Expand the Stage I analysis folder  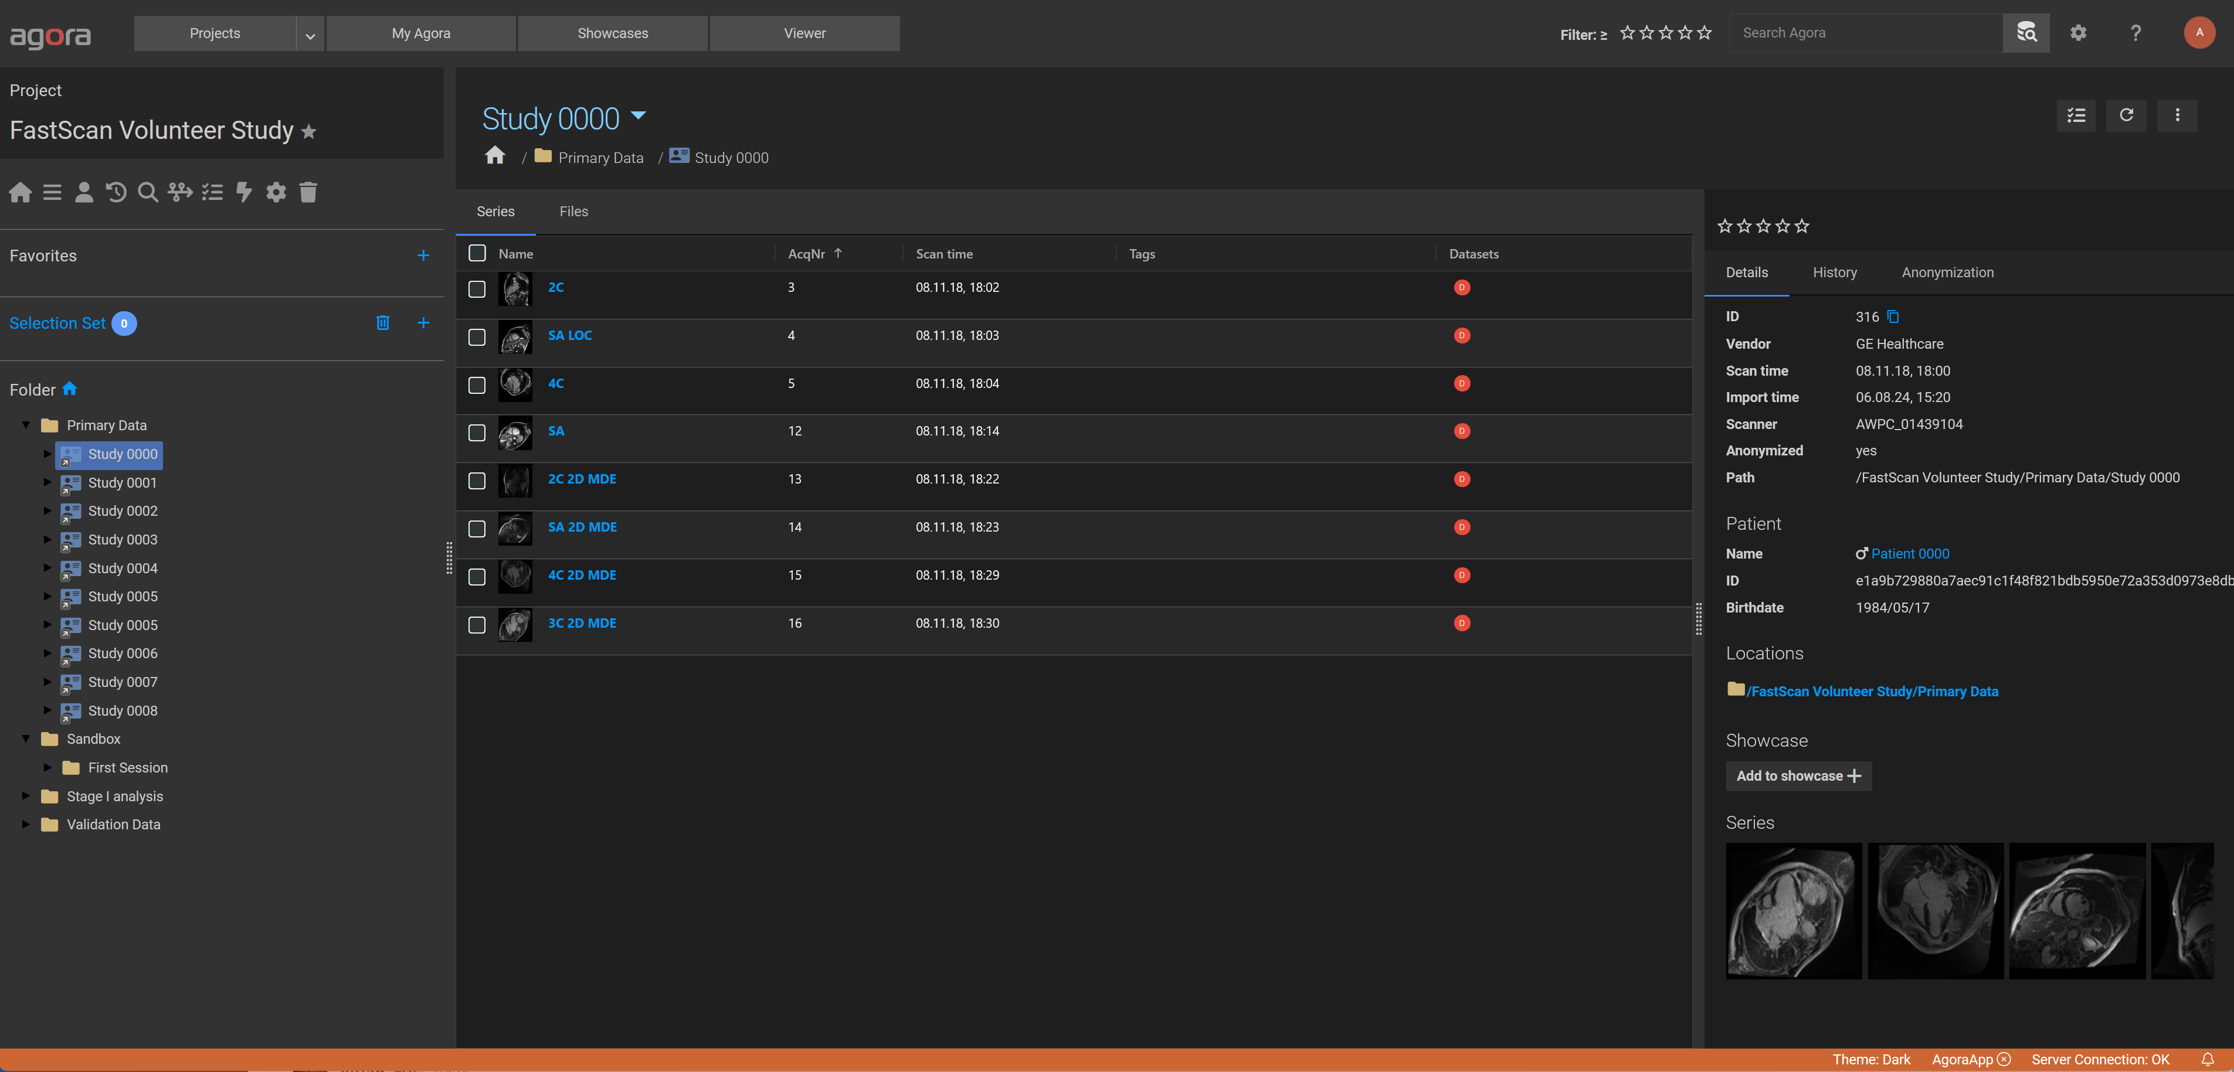(26, 795)
